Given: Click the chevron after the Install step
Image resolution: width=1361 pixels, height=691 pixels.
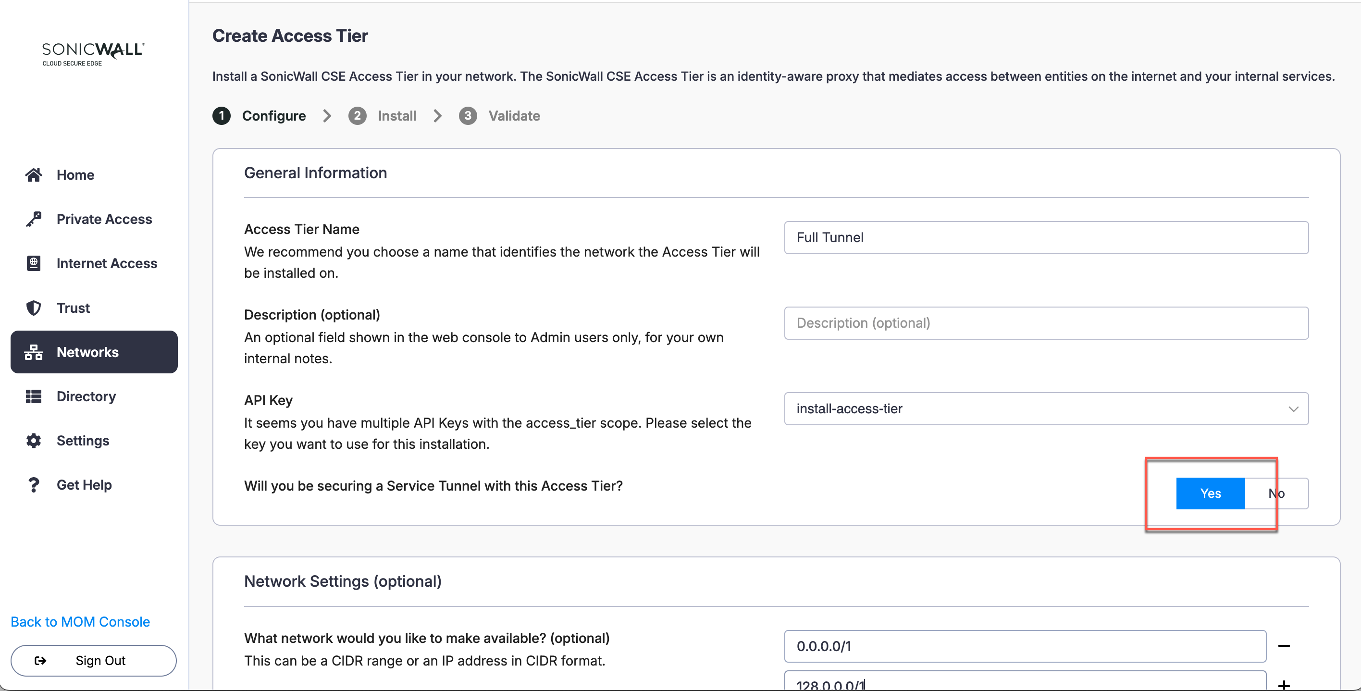Looking at the screenshot, I should coord(437,116).
